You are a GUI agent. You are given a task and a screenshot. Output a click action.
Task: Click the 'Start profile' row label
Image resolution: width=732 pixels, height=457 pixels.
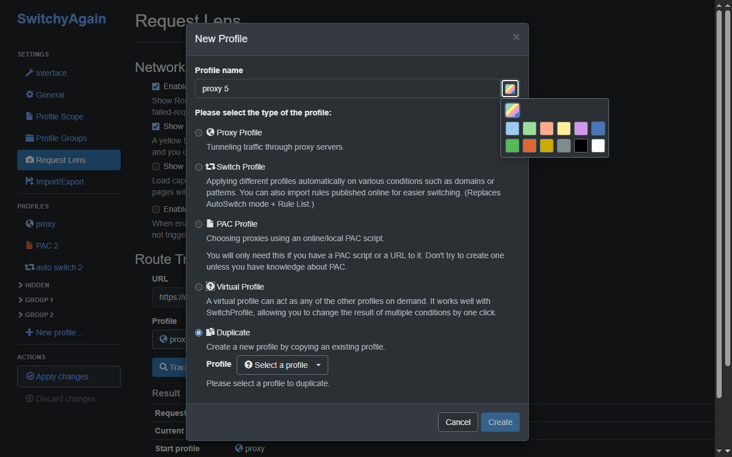click(x=177, y=448)
